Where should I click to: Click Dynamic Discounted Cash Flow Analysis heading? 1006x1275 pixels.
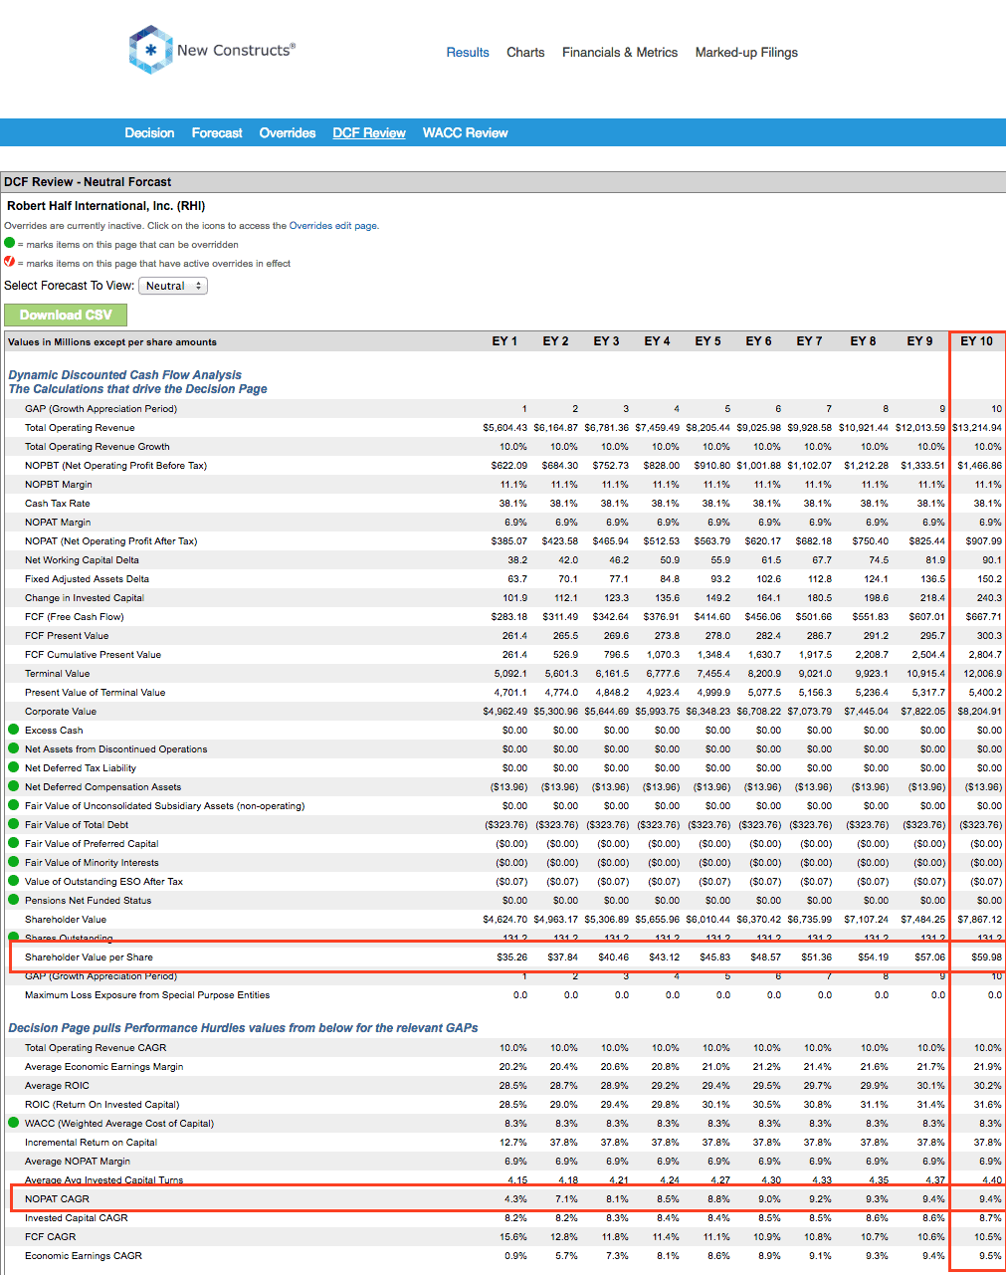pos(125,375)
